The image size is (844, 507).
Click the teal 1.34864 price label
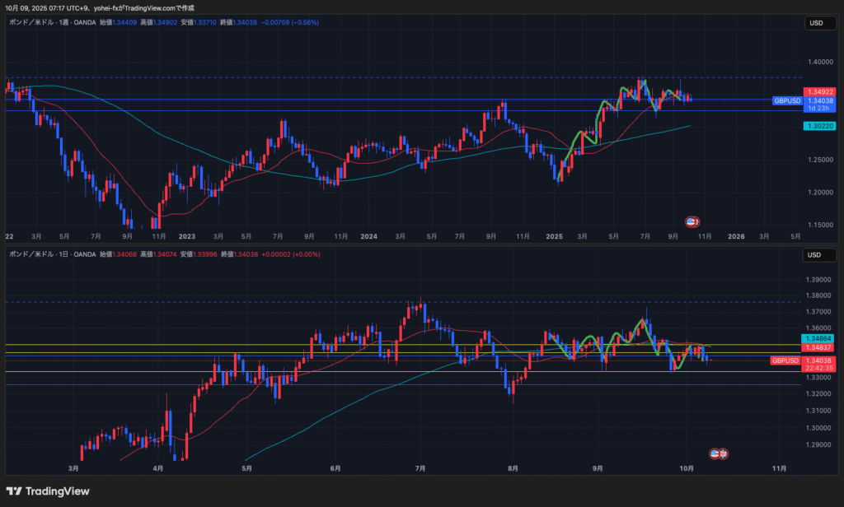pos(821,338)
